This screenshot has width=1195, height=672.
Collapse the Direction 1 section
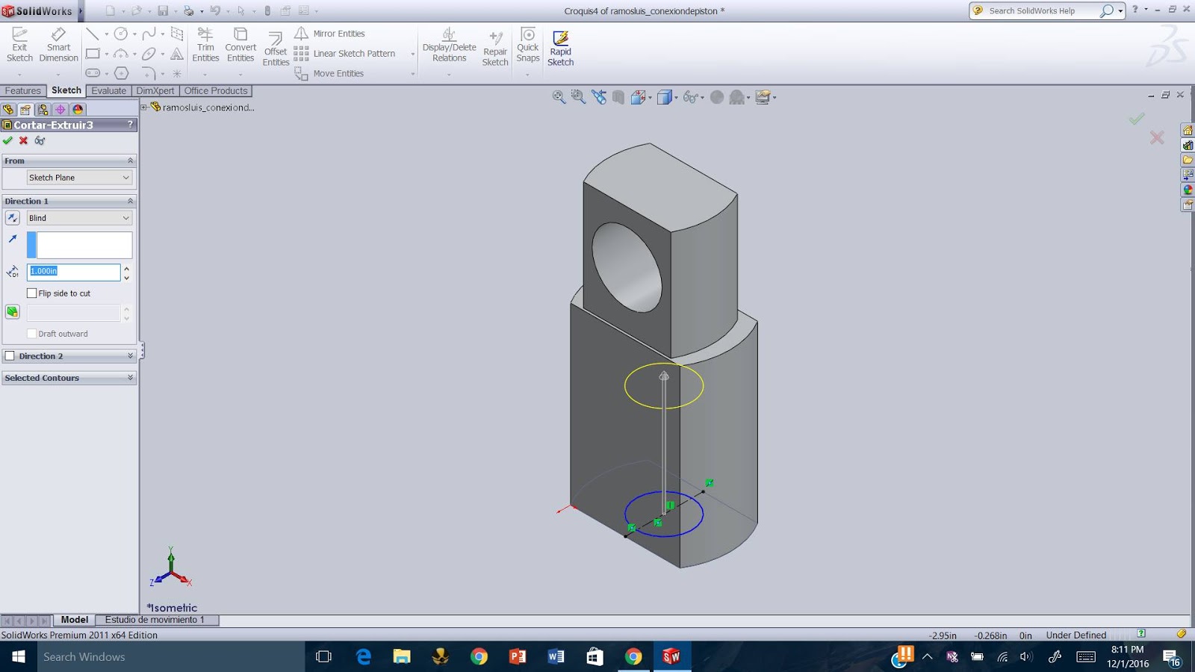click(x=128, y=201)
